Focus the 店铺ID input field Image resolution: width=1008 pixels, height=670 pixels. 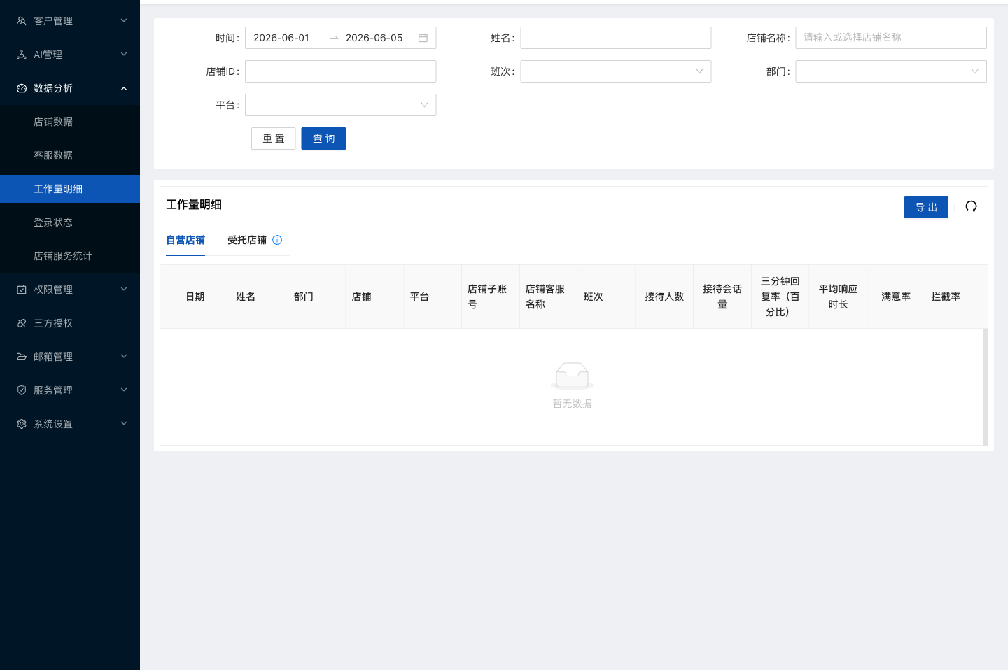click(340, 71)
